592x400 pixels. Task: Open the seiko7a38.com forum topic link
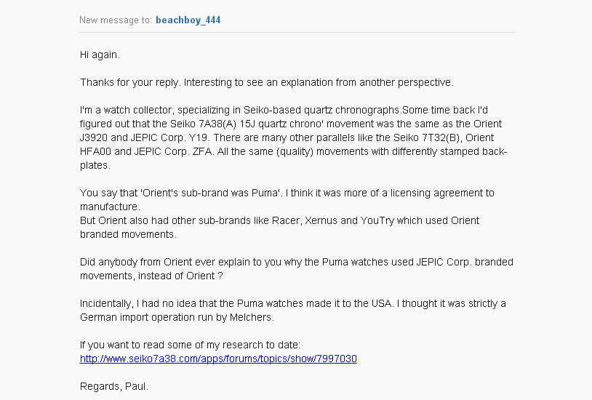(x=218, y=359)
